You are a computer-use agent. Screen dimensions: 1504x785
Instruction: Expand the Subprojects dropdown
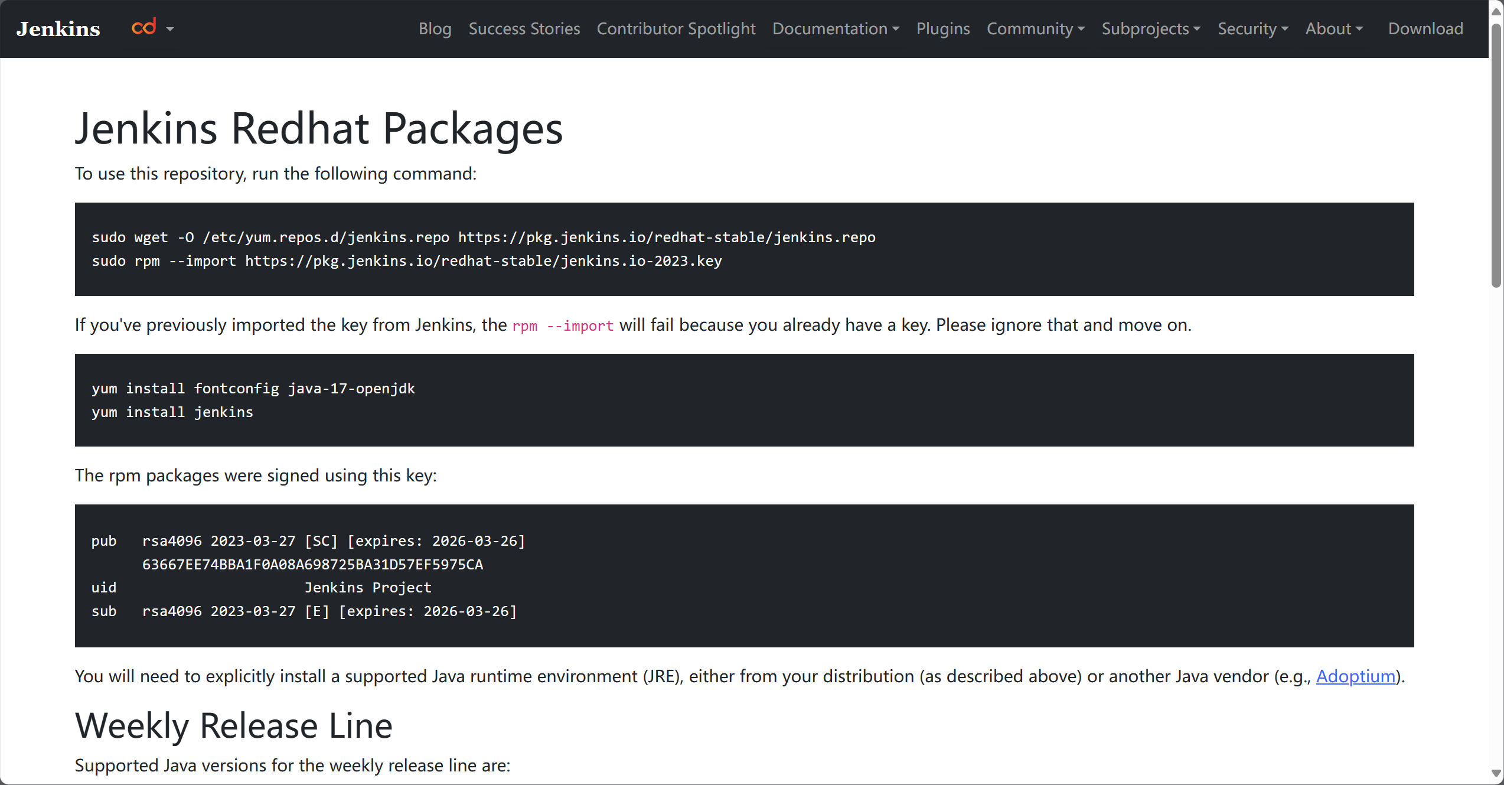click(1150, 28)
